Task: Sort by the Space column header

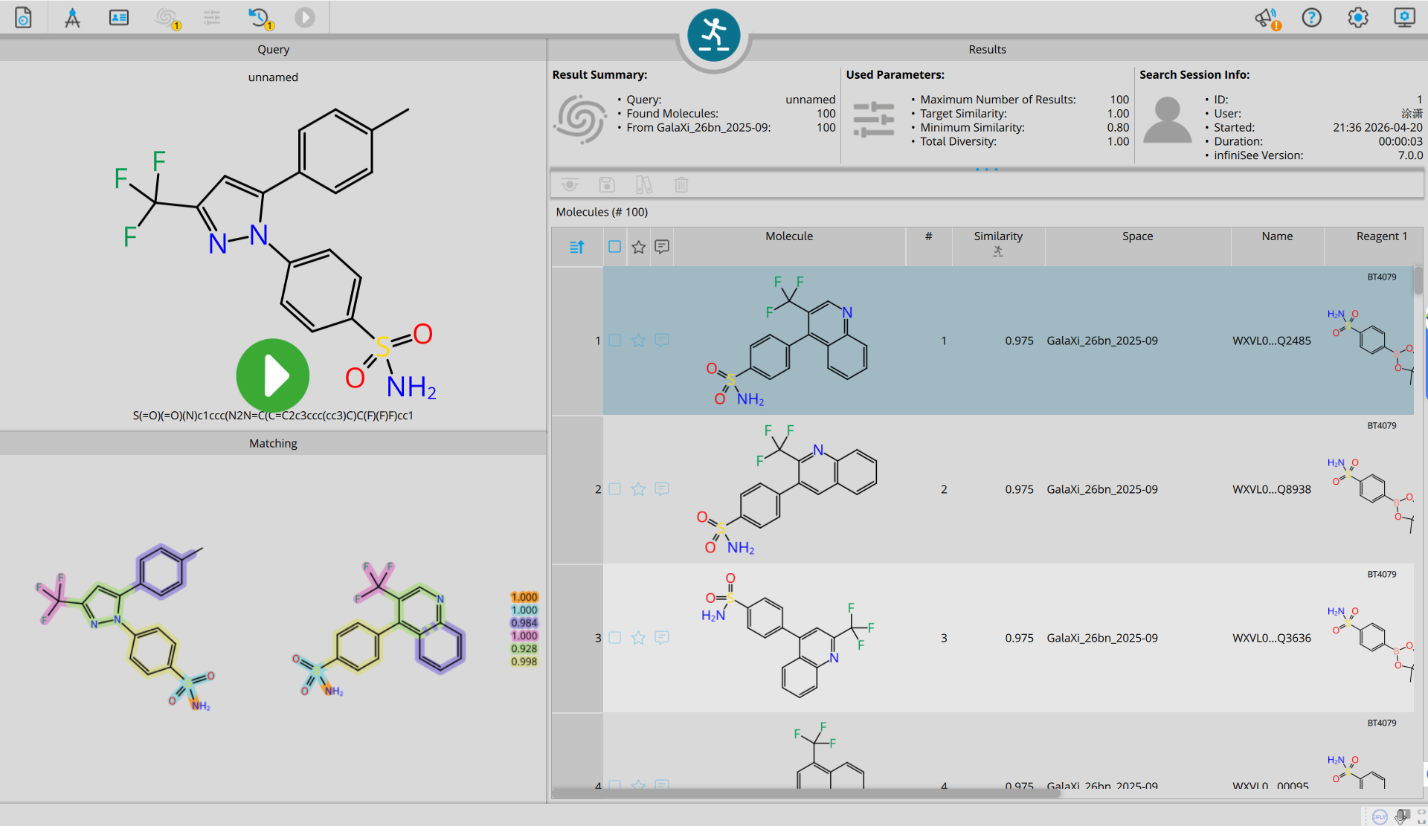Action: (1137, 236)
